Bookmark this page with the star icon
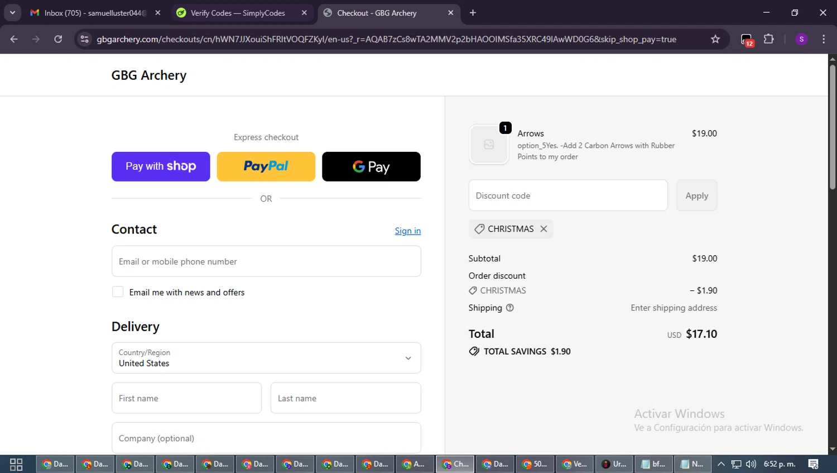837x473 pixels. (715, 39)
